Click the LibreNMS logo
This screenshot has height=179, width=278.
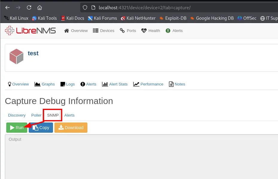30,30
